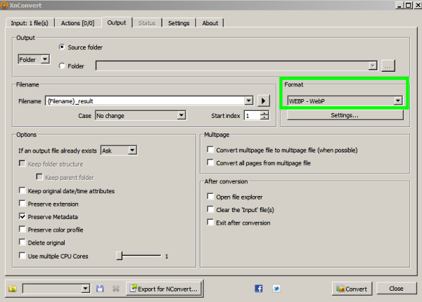This screenshot has height=302, width=422.
Task: Open the Status tab
Action: pos(147,23)
